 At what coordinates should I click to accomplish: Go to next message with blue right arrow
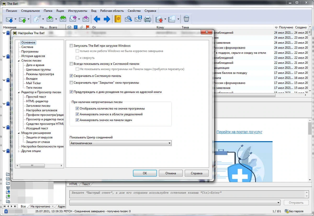pyautogui.click(x=107, y=19)
